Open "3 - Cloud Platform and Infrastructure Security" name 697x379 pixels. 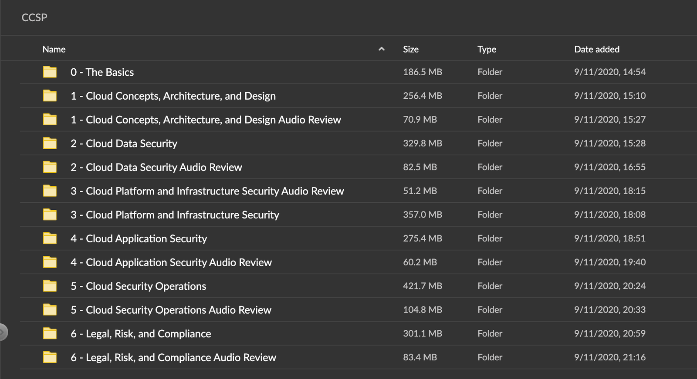(175, 215)
